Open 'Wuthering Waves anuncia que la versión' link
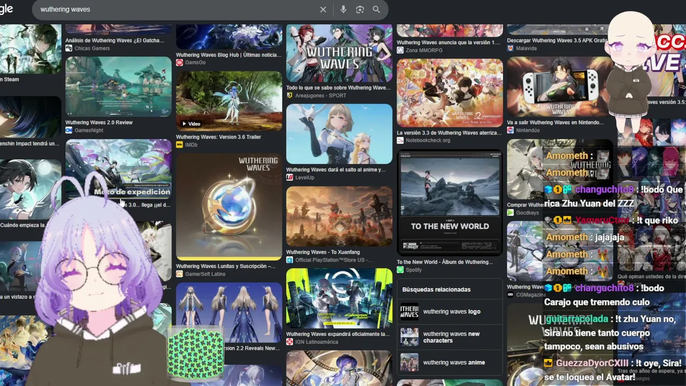Screen dimensions: 686x386 [x=449, y=43]
